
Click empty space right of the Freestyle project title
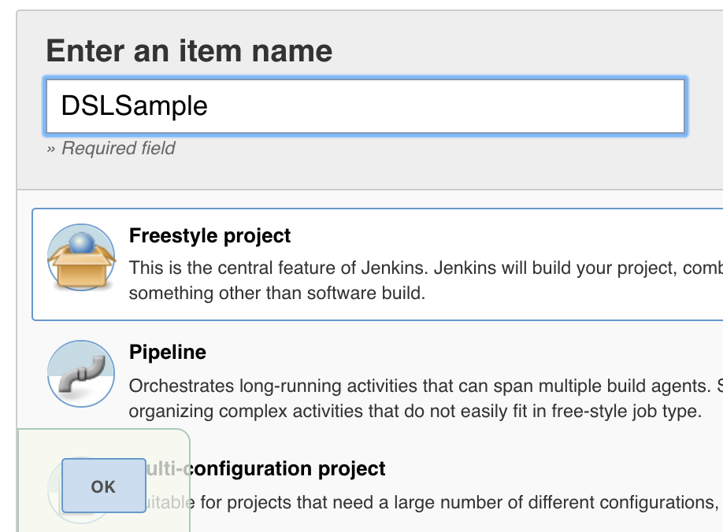coord(504,236)
